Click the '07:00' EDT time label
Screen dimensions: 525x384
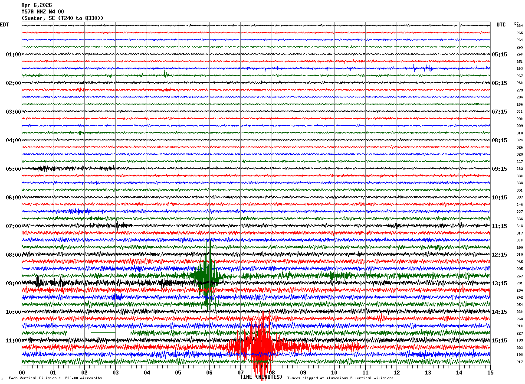13,226
